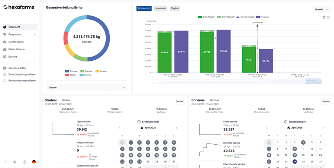Viewport: 334px width, 168px height.
Task: Open the Geräte Karte map page
Action: click(x=16, y=42)
